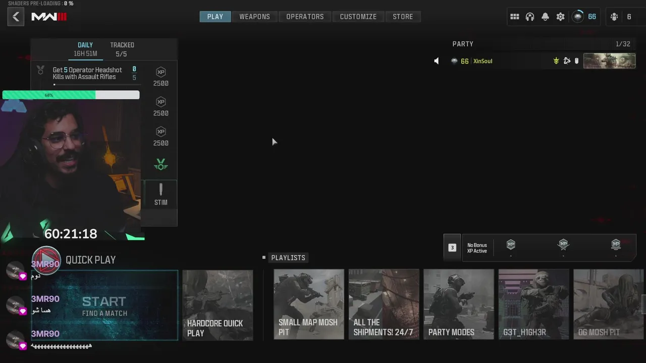Click the rank emblem before 66 XinSoul
This screenshot has width=646, height=363.
[x=454, y=61]
